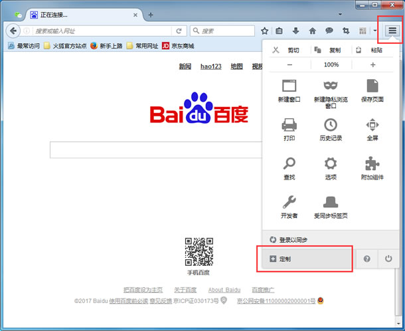Open 京公网安备11000002000001号 link
Viewport: 405px width, 331px height.
(x=276, y=301)
